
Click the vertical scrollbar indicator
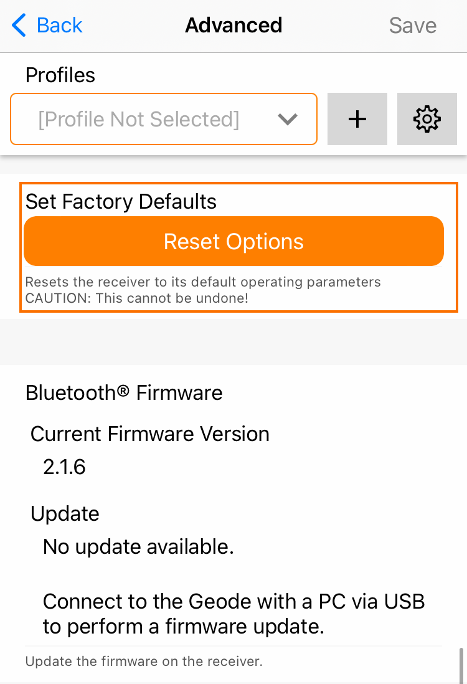461,665
